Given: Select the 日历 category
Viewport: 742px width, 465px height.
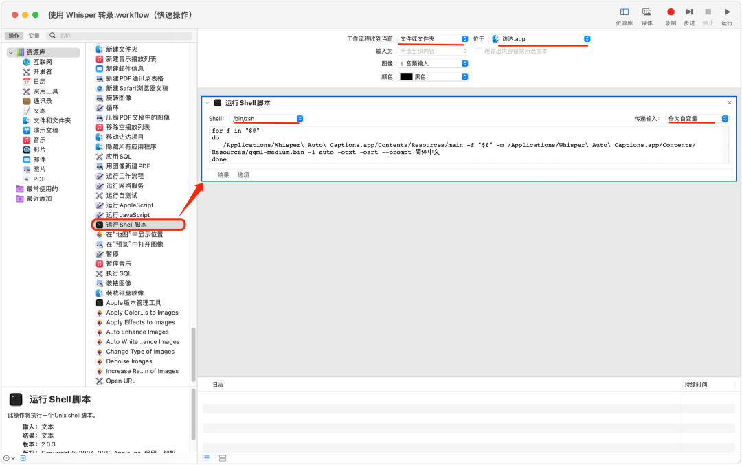Looking at the screenshot, I should pyautogui.click(x=39, y=82).
